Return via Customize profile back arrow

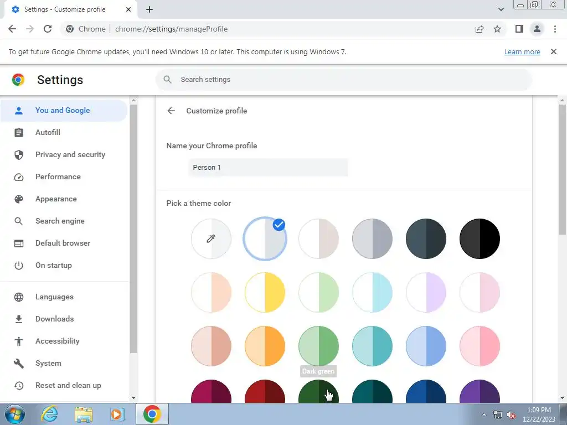point(171,111)
